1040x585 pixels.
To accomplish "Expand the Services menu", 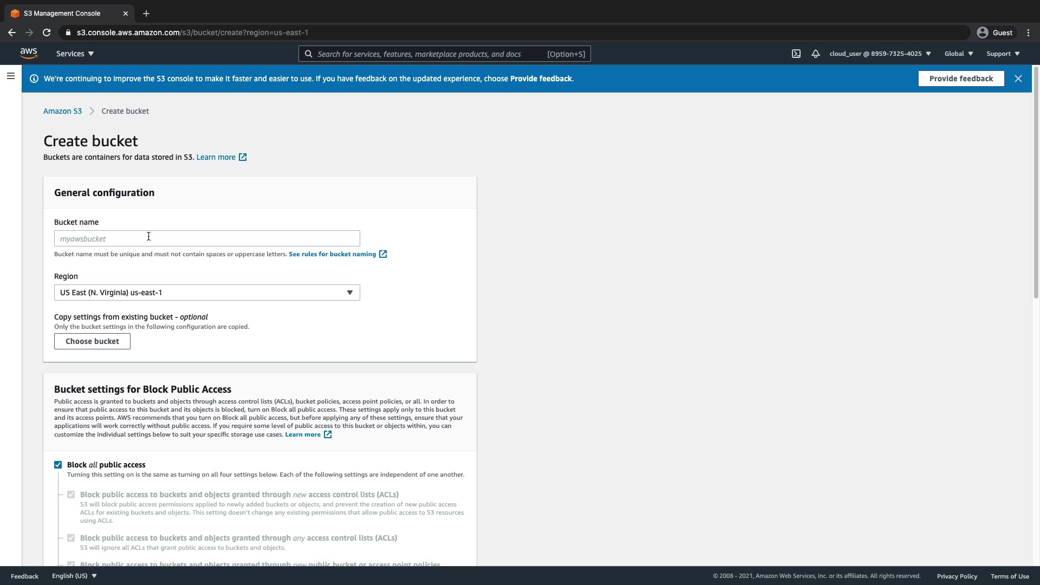I will click(75, 54).
